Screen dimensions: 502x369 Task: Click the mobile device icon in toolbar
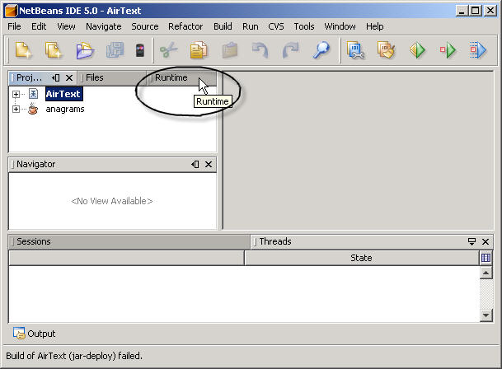tap(140, 50)
